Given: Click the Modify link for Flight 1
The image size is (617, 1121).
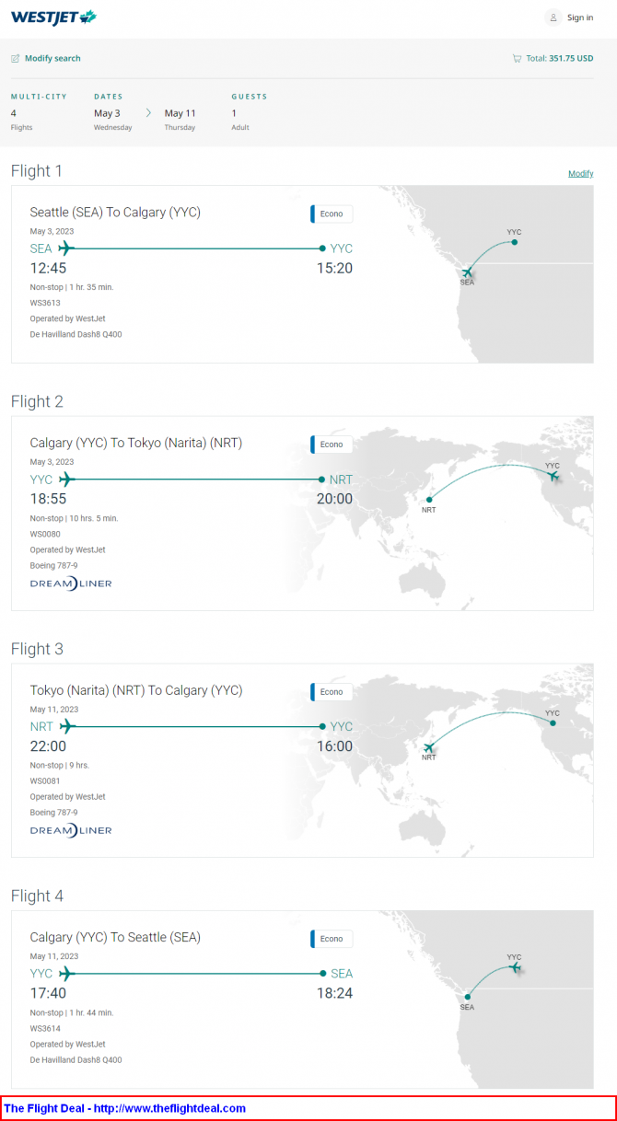Looking at the screenshot, I should 580,173.
